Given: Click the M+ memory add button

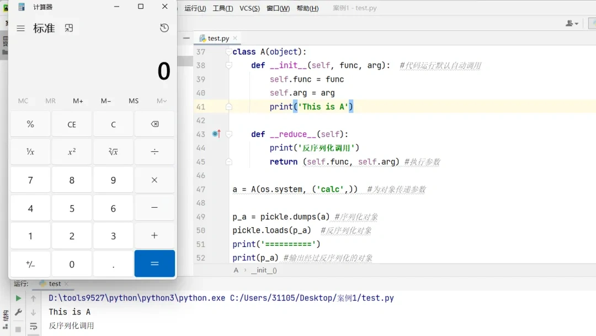Looking at the screenshot, I should coord(78,101).
